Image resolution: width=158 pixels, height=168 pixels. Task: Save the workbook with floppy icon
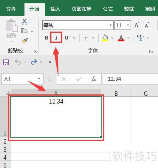(x=6, y=62)
